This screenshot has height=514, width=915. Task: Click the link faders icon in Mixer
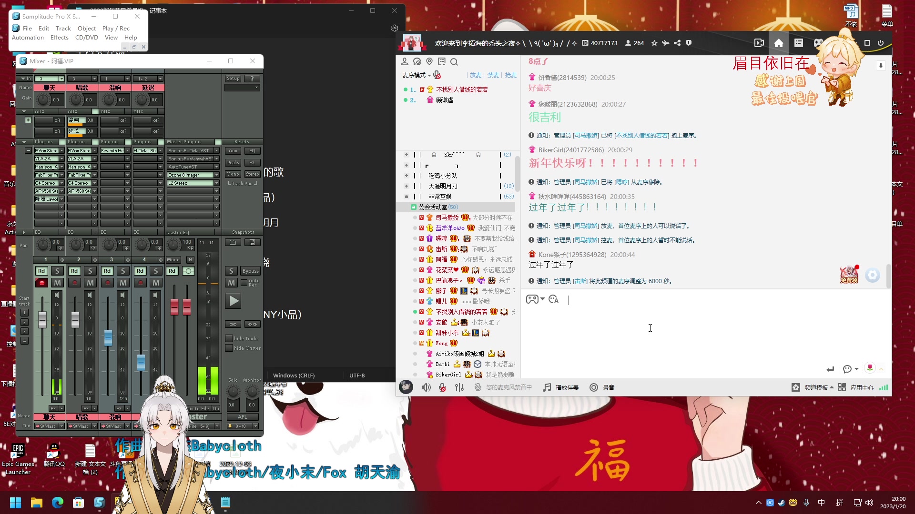point(233,324)
